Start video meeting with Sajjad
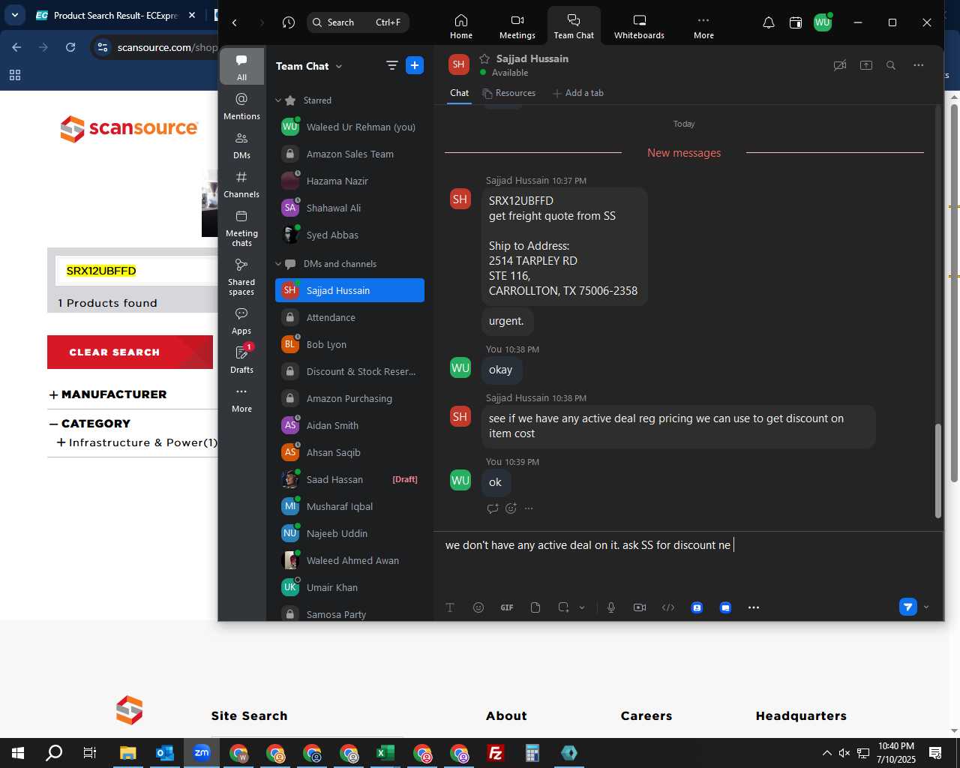 coord(840,65)
